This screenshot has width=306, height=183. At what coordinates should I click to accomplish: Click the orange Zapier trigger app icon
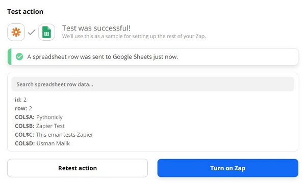pyautogui.click(x=16, y=32)
